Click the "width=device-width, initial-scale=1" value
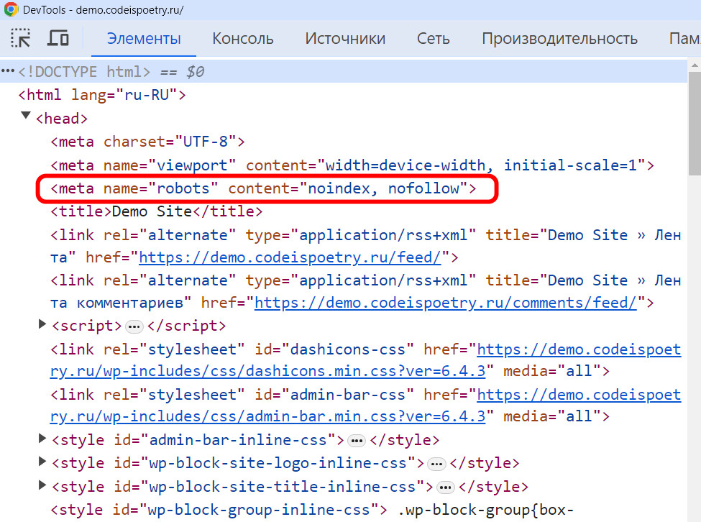The image size is (701, 522). coord(481,165)
